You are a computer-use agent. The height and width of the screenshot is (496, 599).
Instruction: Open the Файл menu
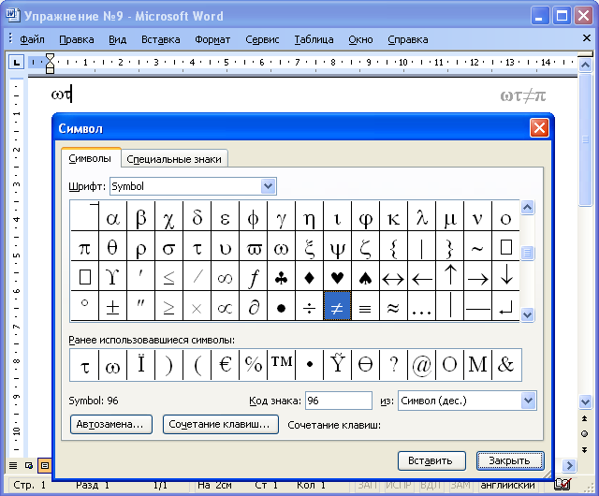click(32, 39)
